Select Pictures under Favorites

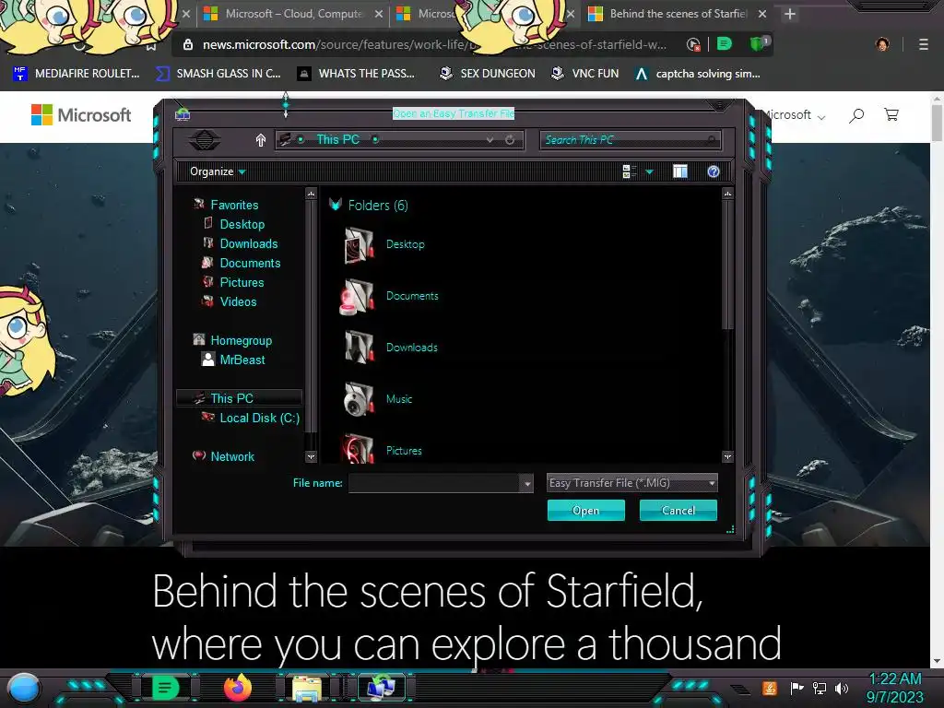[x=242, y=282]
